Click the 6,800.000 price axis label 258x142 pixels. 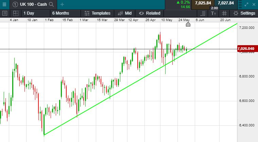coord(247,76)
